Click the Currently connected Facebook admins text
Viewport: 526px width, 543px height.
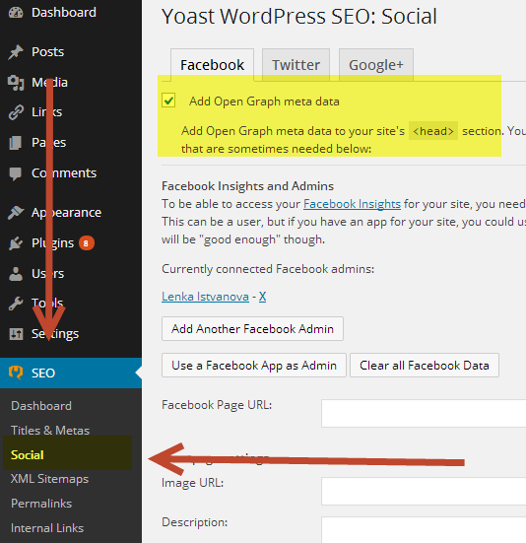tap(268, 269)
